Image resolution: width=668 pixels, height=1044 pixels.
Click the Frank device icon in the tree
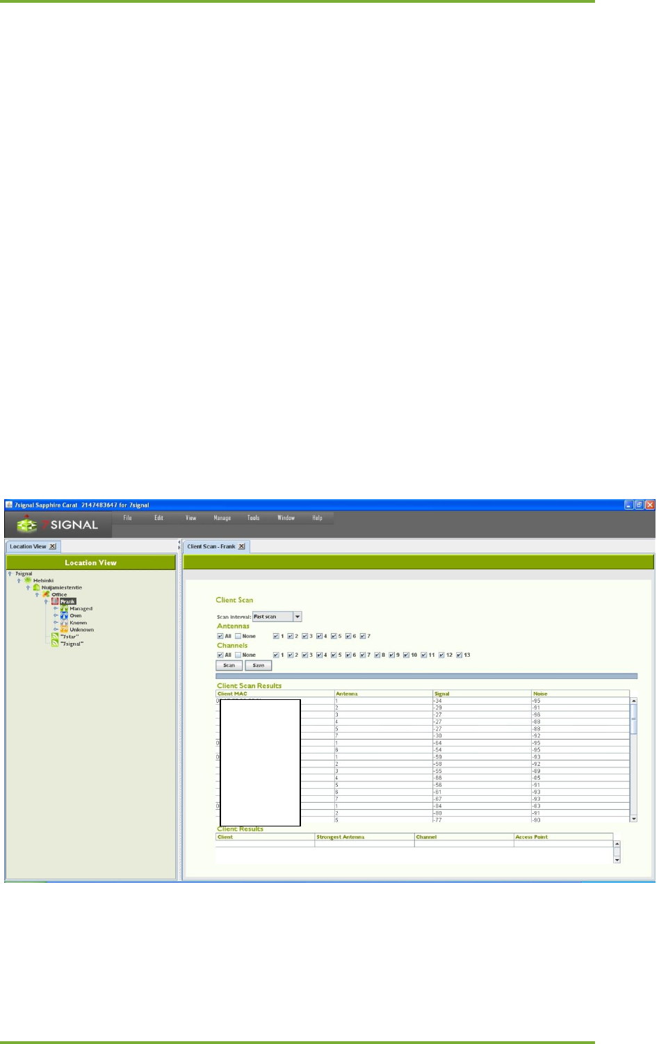(55, 601)
